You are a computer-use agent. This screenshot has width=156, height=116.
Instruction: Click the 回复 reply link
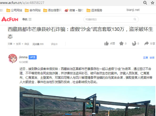coord(145,58)
